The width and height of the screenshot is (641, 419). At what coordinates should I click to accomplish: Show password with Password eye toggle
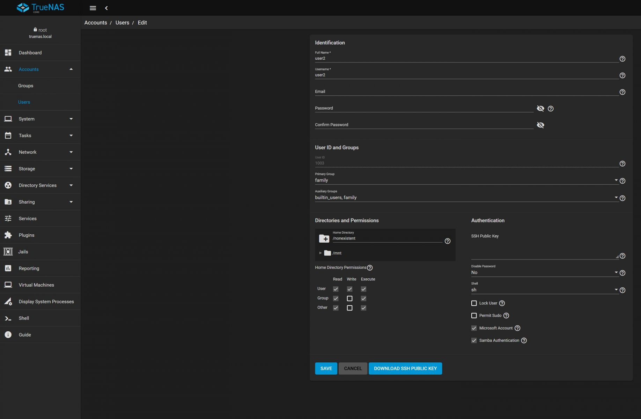(x=540, y=109)
